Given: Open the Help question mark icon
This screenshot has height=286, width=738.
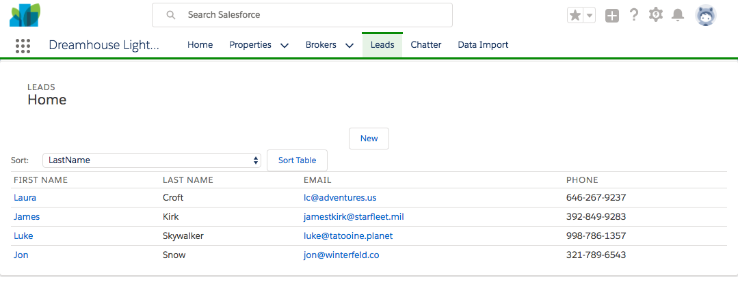Looking at the screenshot, I should 634,15.
